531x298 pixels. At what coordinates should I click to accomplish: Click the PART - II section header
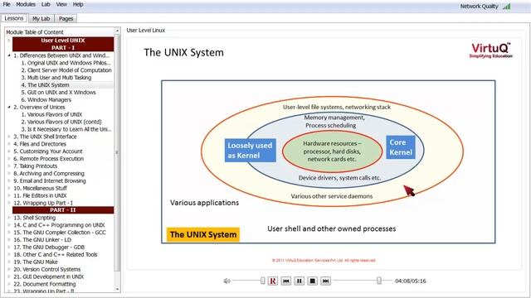tap(63, 210)
